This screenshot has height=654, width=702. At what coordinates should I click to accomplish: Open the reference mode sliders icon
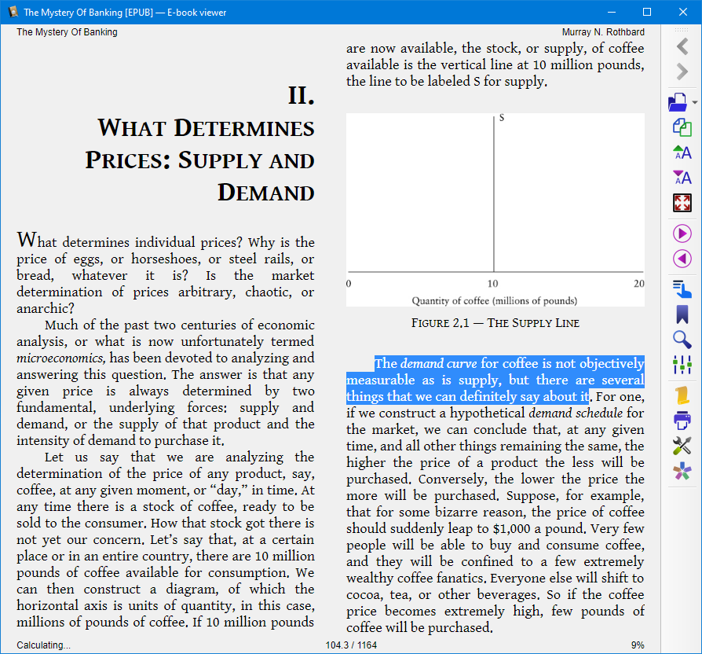682,365
